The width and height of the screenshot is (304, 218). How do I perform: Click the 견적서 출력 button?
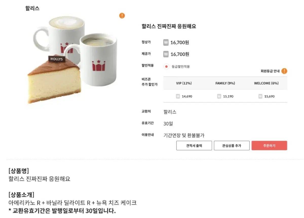194,146
